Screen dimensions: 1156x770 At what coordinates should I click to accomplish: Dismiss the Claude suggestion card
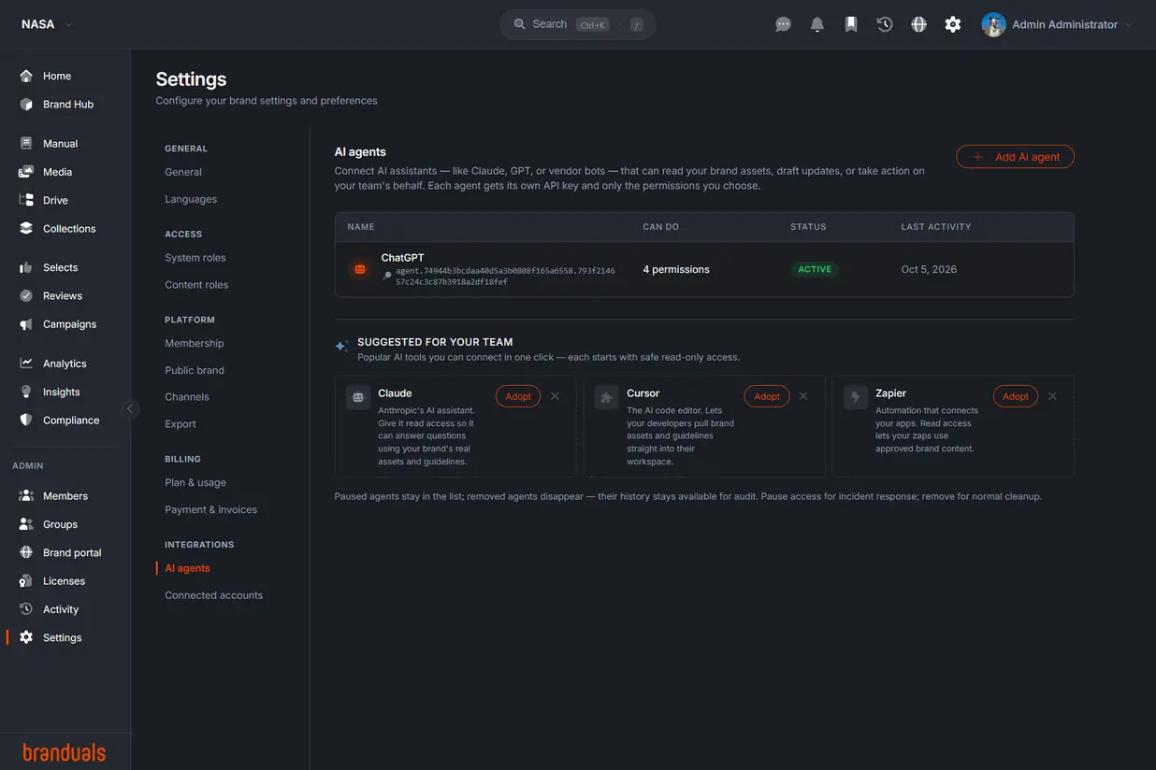(x=555, y=396)
